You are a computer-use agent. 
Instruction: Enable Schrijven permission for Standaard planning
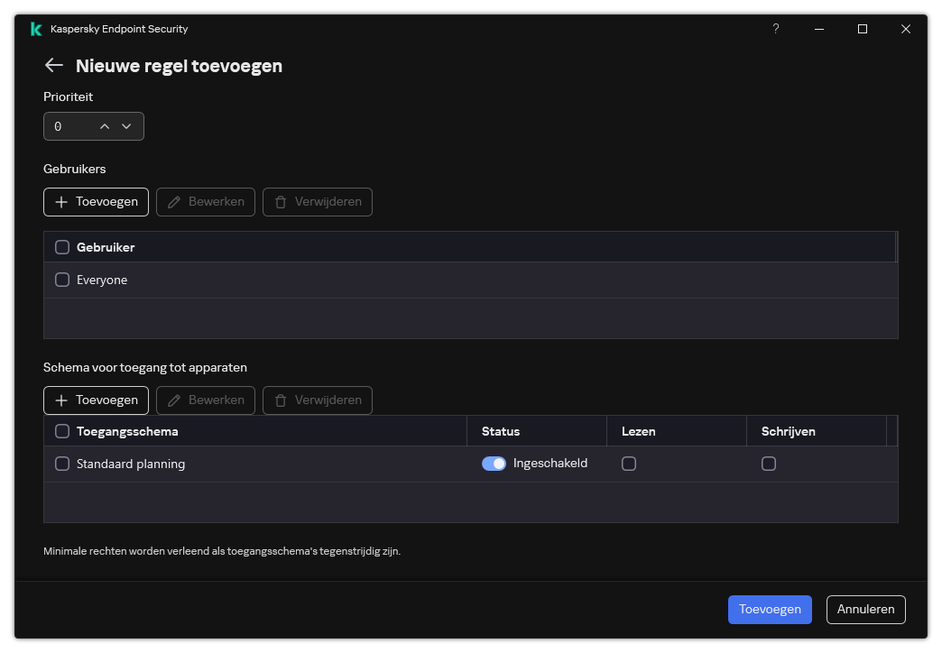(x=769, y=464)
